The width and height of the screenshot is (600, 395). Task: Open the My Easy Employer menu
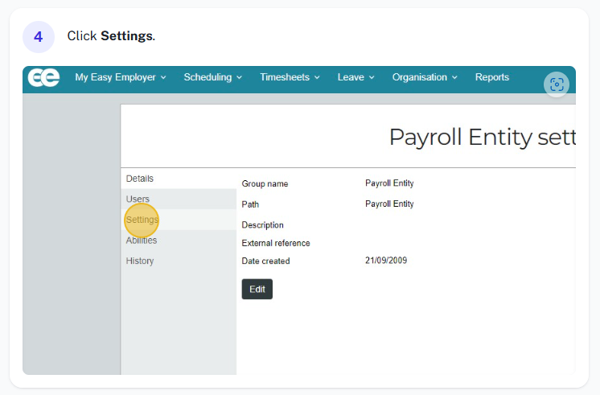121,77
